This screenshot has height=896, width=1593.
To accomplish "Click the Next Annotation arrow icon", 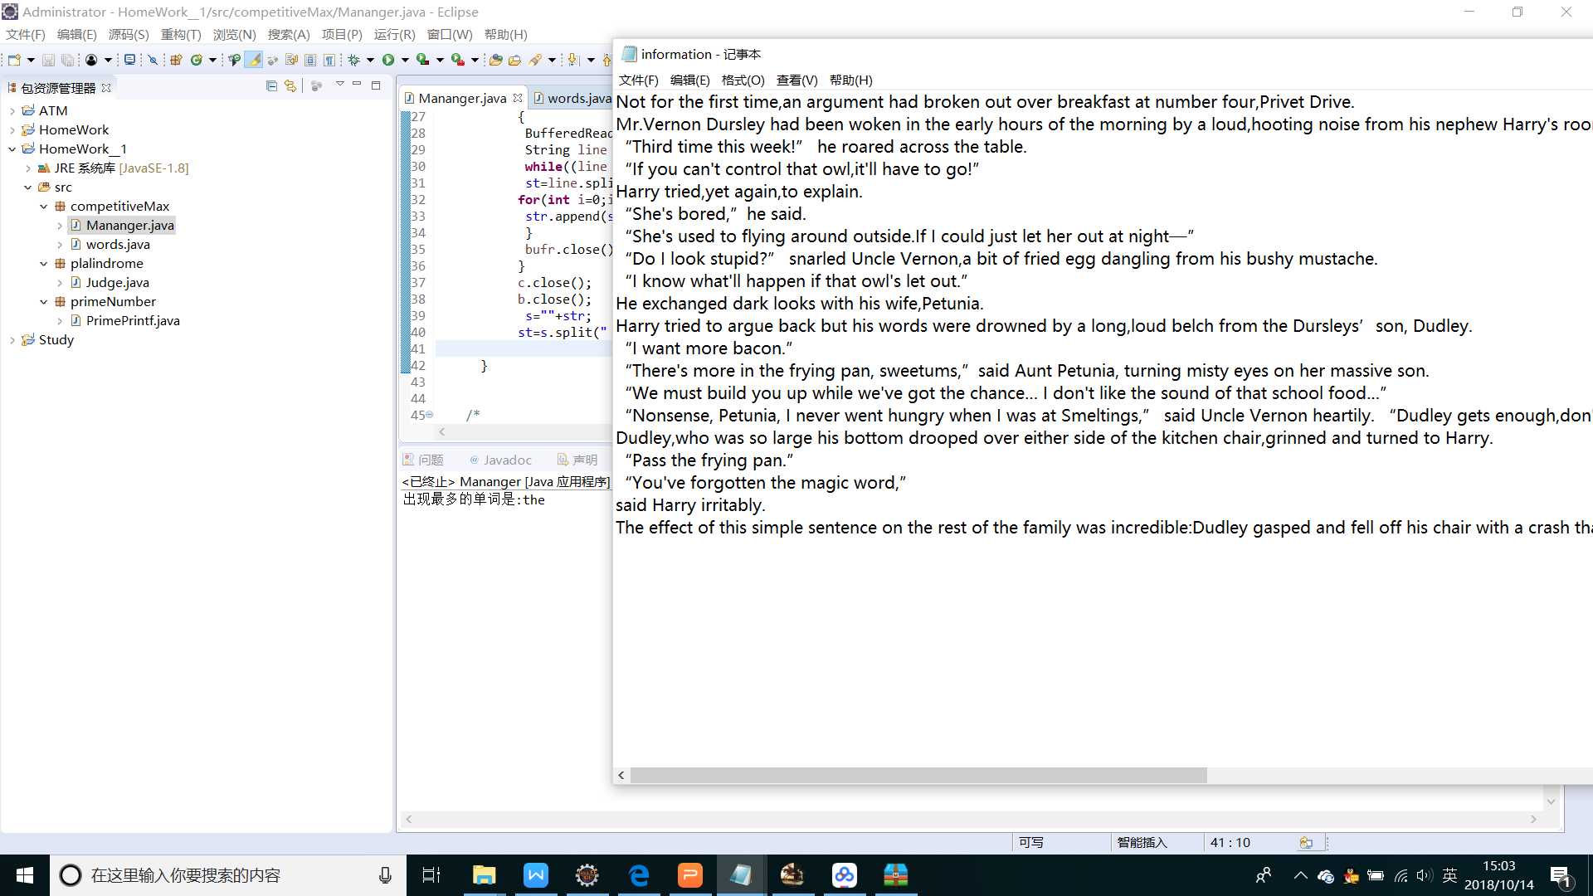I will click(x=572, y=60).
